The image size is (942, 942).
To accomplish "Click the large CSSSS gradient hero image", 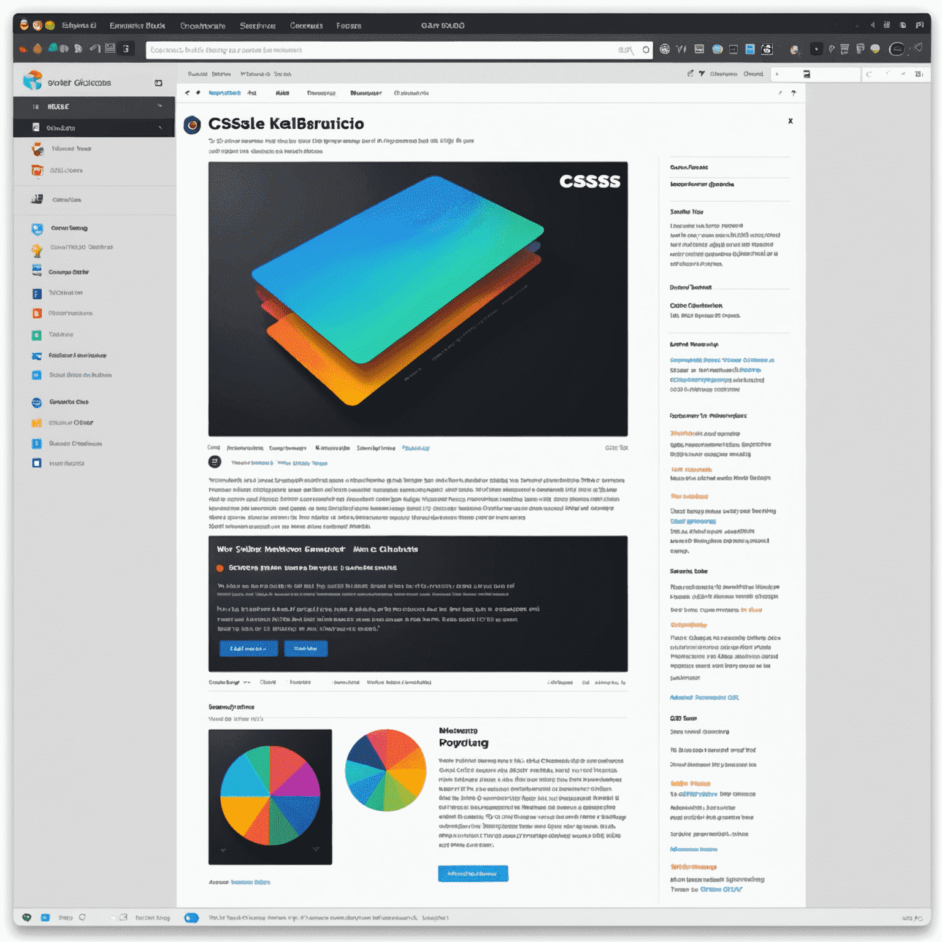I will tap(418, 299).
